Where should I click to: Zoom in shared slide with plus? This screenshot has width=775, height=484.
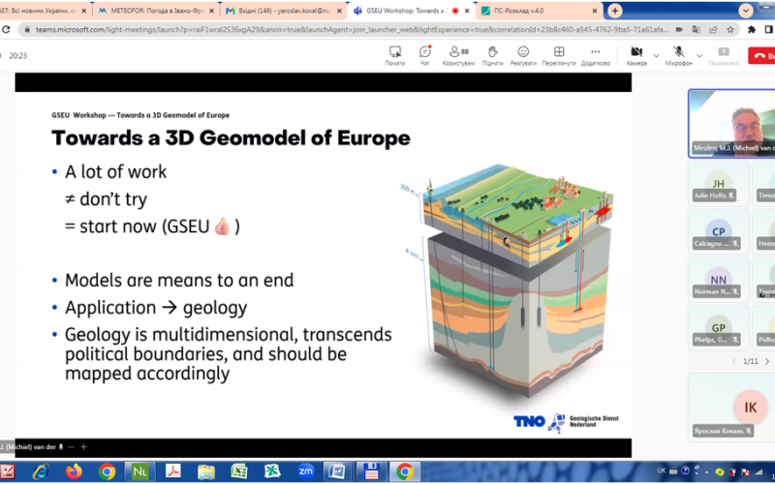[83, 447]
